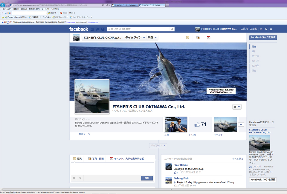Viewport: 287px width, 194px height.
Task: Click the magnifier search icon in the address bar
Action: click(103, 5)
